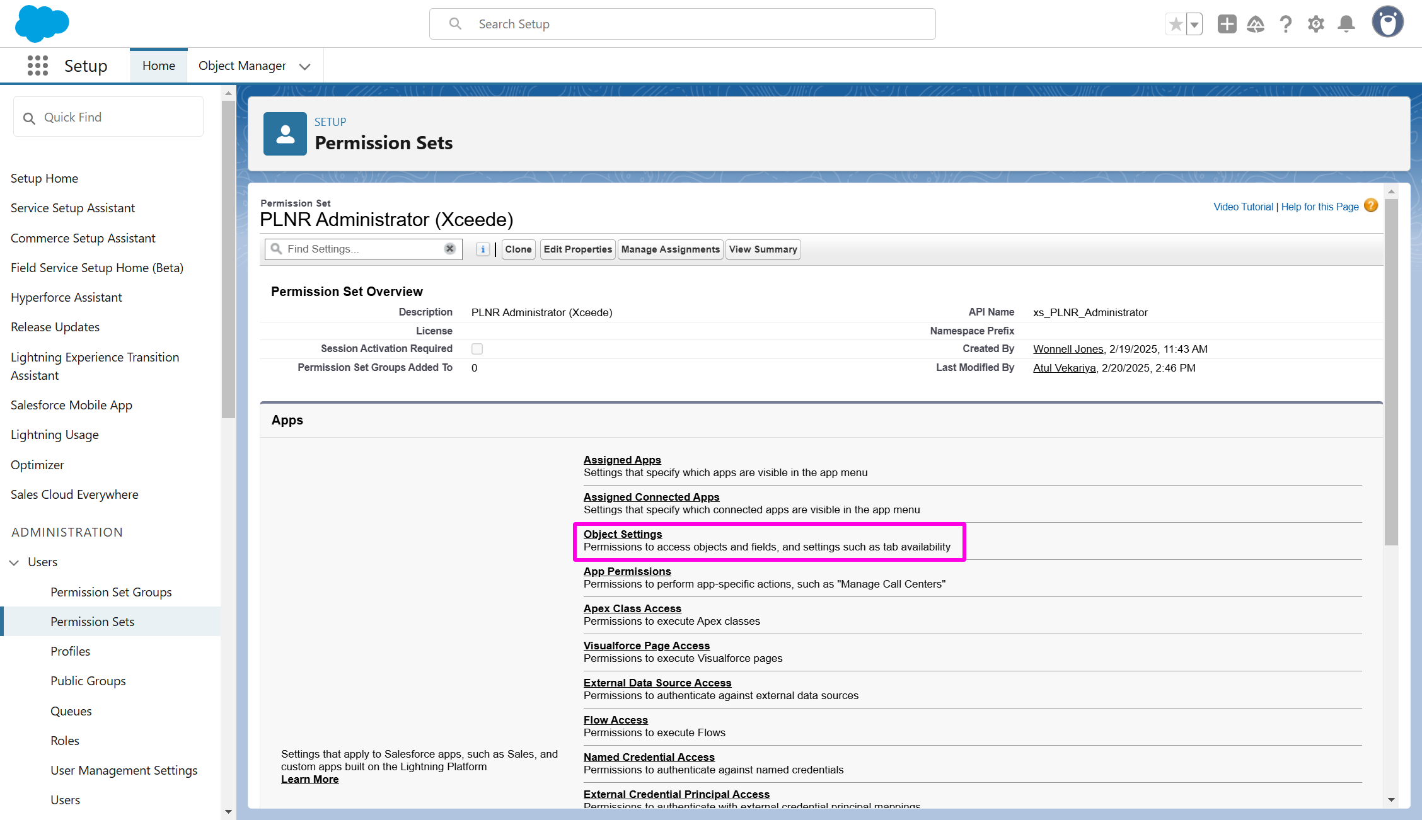Click the user avatar icon
This screenshot has width=1422, height=820.
click(1387, 23)
